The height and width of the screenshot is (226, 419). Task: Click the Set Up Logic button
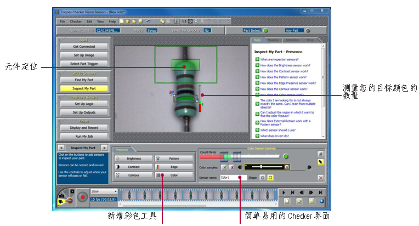tap(84, 104)
